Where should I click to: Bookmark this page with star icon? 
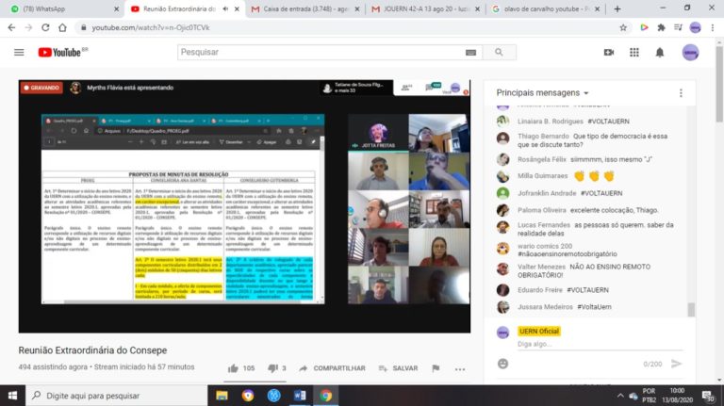623,27
